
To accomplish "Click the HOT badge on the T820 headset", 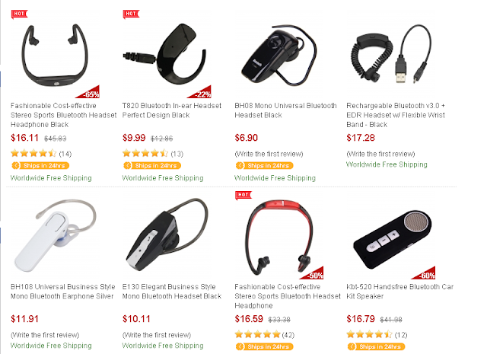I will tap(131, 14).
